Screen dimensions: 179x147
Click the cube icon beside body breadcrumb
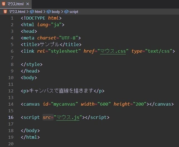[x=49, y=12]
